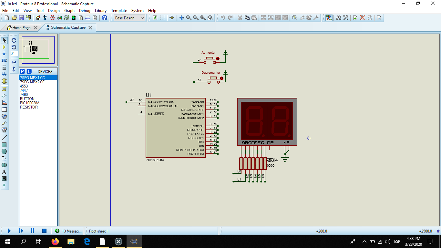Select the 2D markers mode tool
The image size is (441, 248).
(x=4, y=185)
